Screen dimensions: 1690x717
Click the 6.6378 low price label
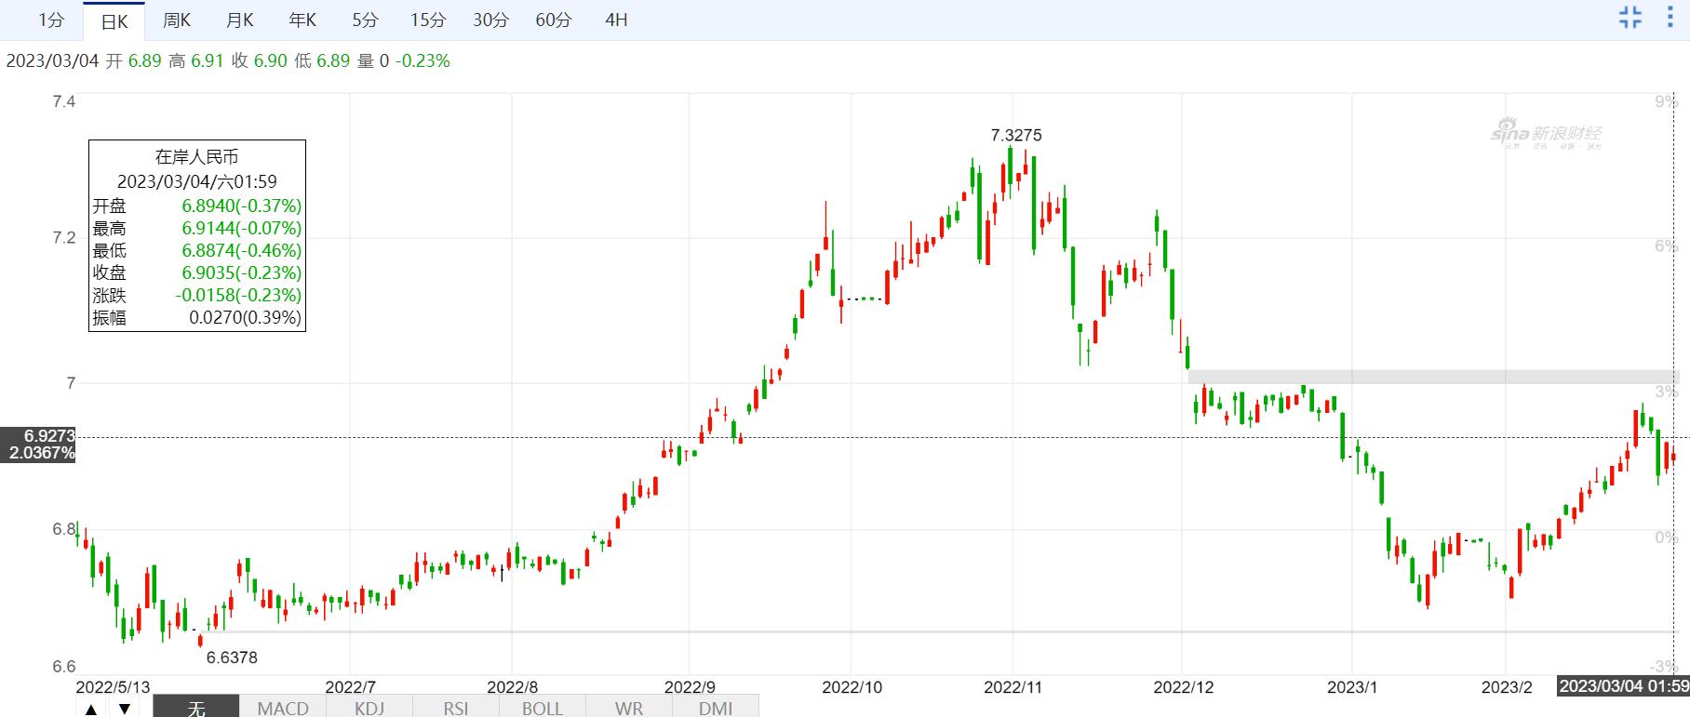[x=232, y=657]
